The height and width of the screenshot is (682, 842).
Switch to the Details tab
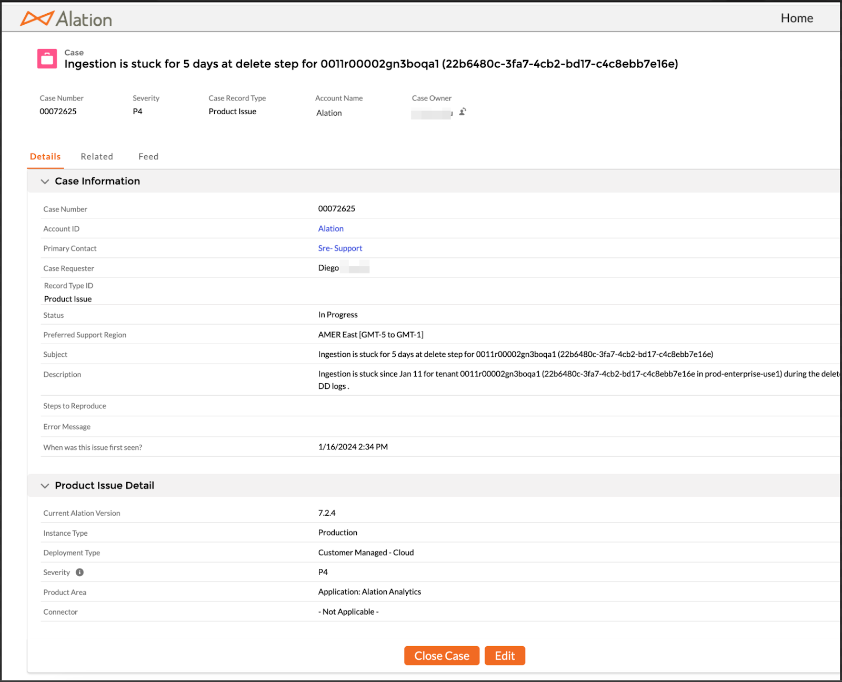click(x=45, y=156)
